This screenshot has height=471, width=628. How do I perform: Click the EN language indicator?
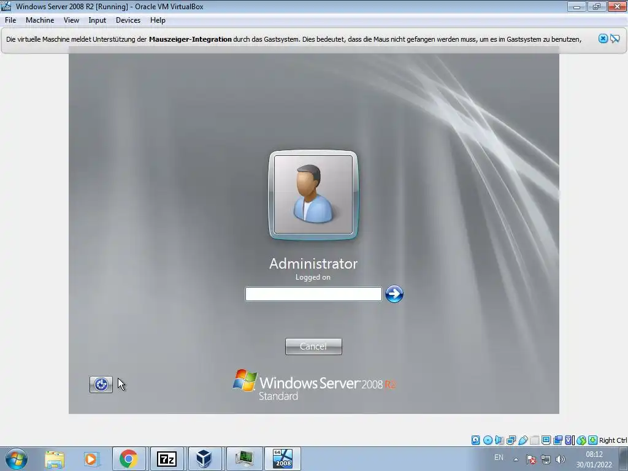coord(499,458)
